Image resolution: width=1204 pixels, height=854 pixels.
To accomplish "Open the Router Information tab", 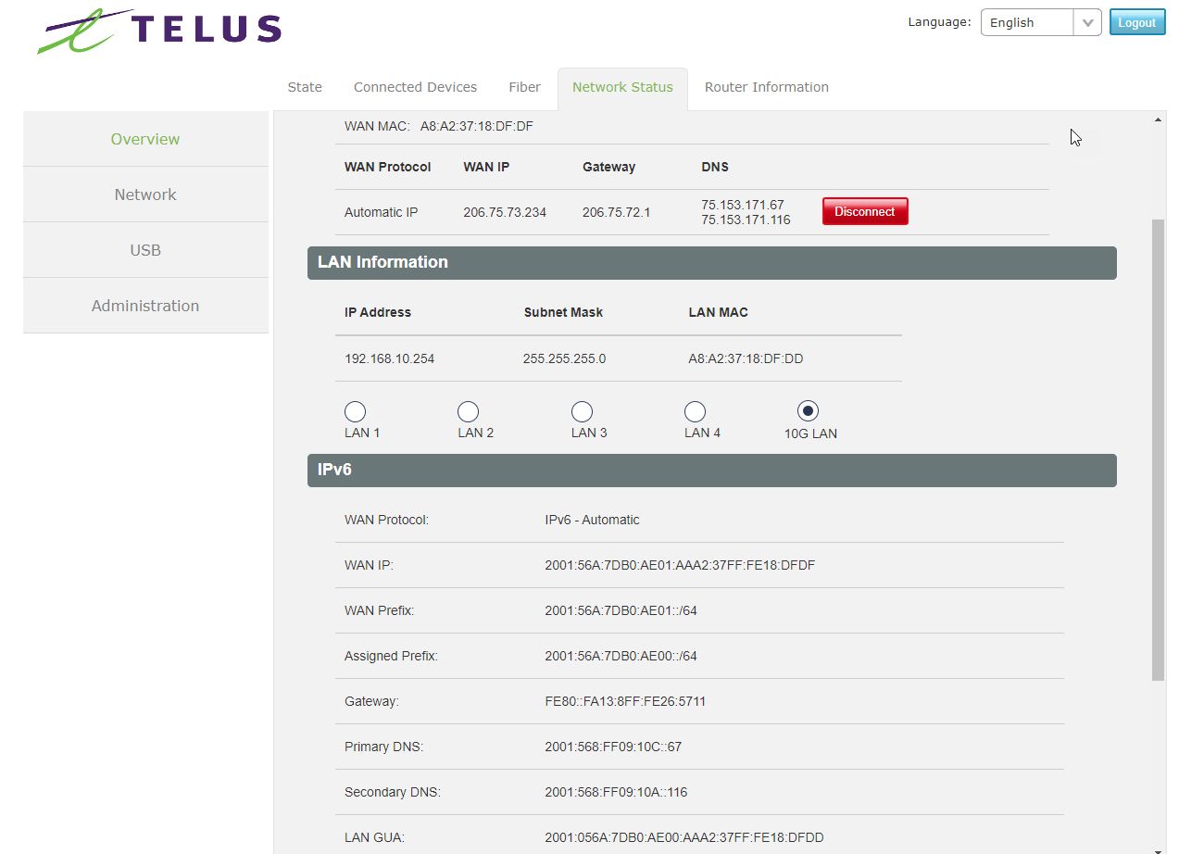I will (x=766, y=87).
